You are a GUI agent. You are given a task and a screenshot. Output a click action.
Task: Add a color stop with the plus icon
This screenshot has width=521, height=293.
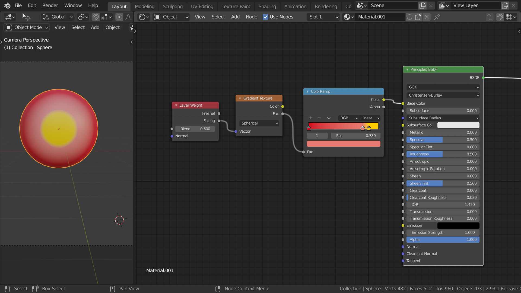point(310,118)
